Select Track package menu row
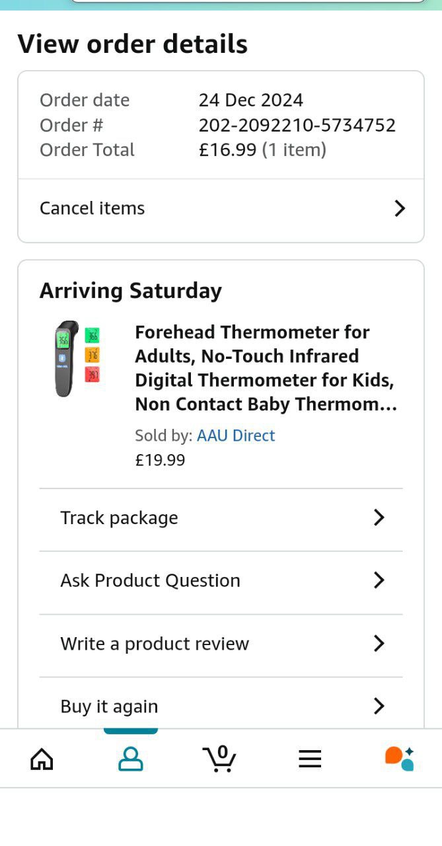This screenshot has width=442, height=846. [x=120, y=518]
